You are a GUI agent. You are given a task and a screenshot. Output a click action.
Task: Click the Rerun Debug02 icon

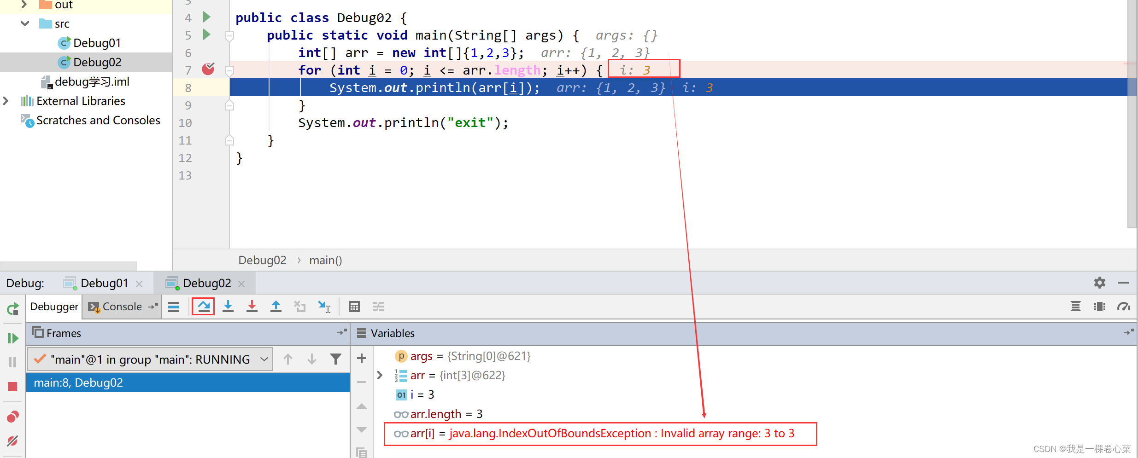click(13, 308)
